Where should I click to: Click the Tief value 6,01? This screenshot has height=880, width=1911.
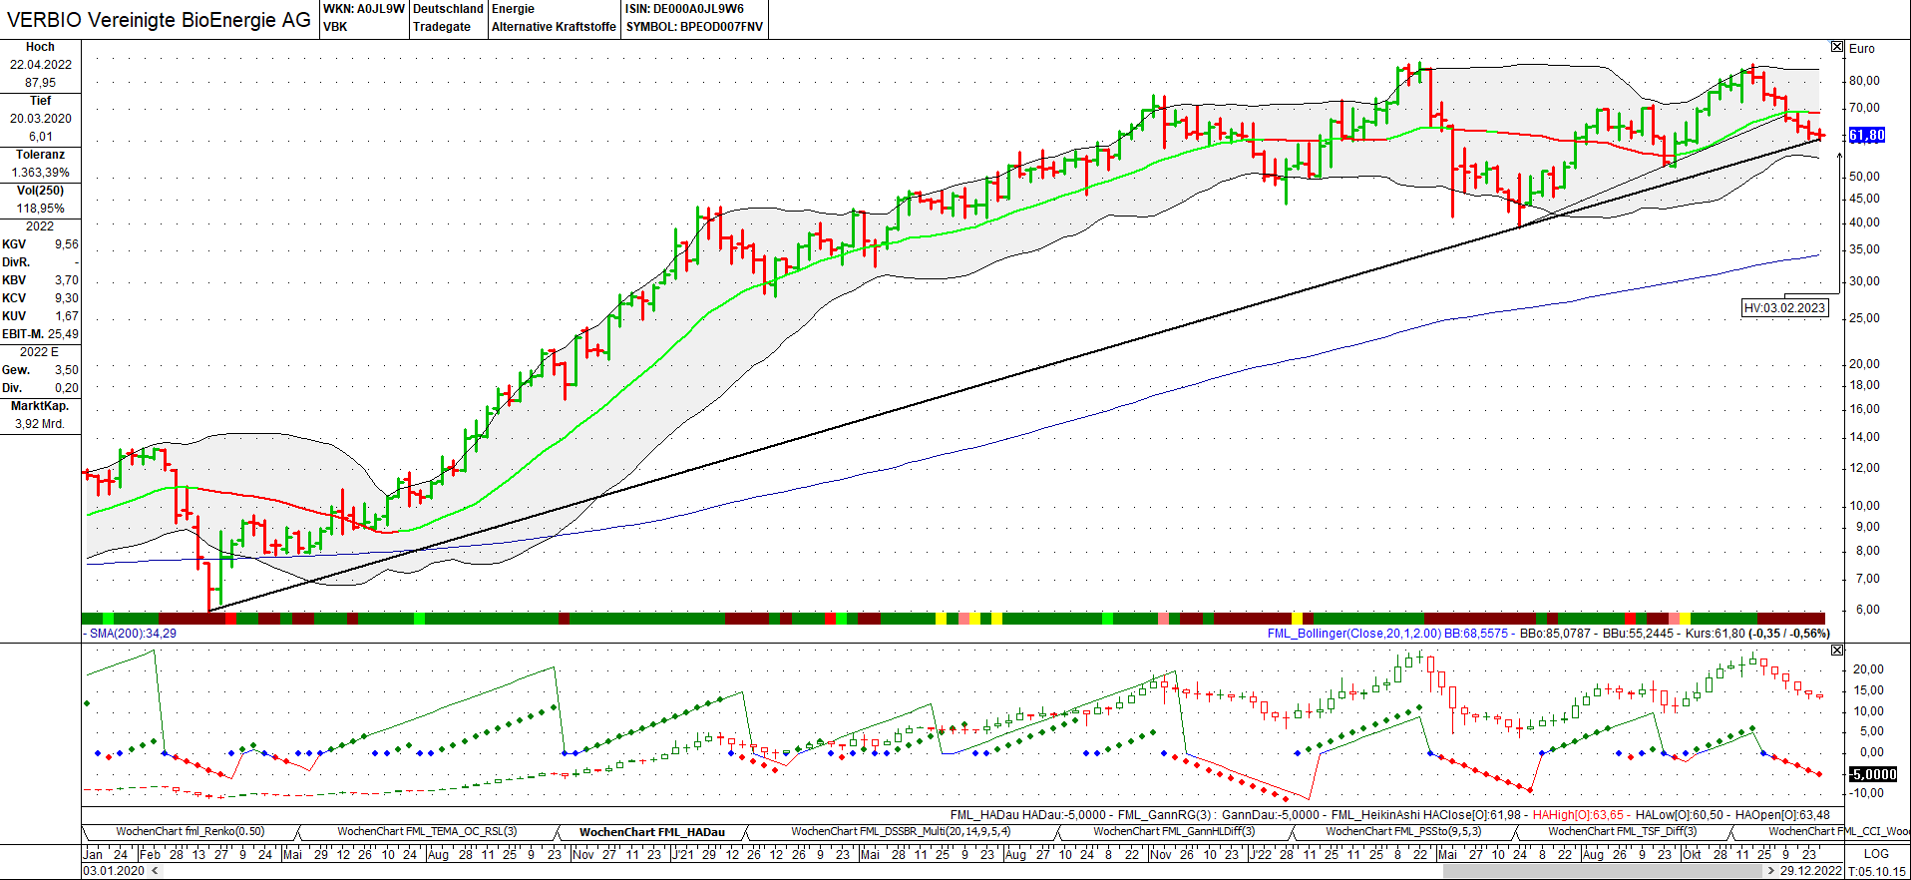[x=41, y=137]
